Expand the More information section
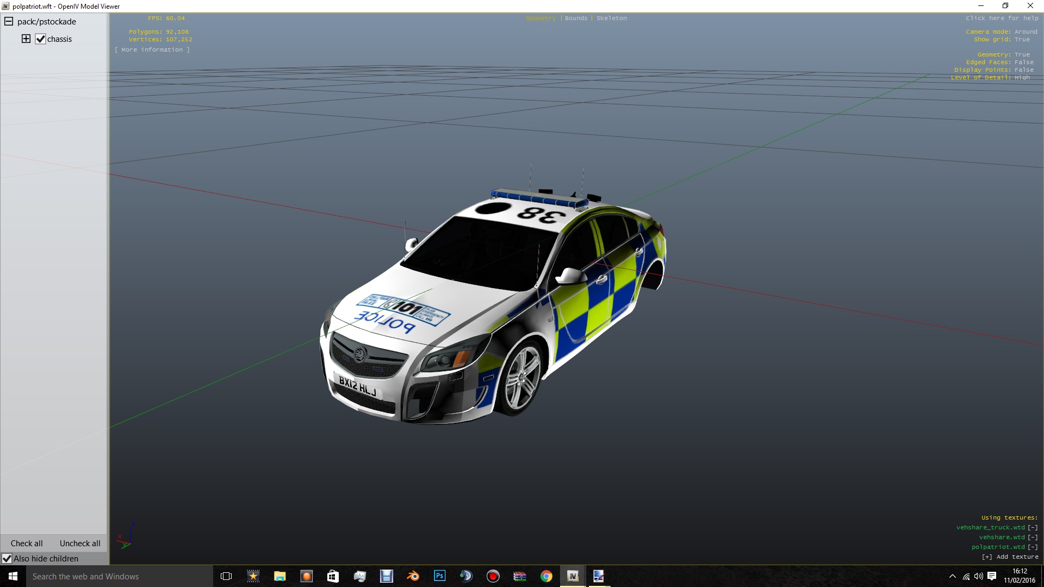The image size is (1044, 587). click(152, 50)
